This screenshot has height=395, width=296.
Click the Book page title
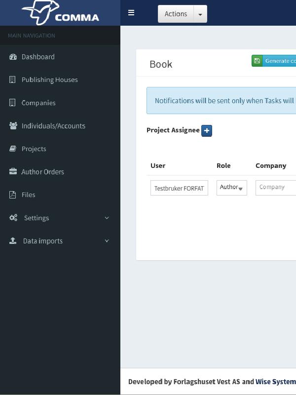pyautogui.click(x=161, y=64)
